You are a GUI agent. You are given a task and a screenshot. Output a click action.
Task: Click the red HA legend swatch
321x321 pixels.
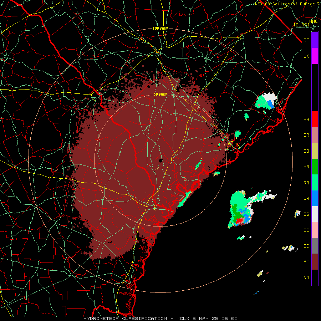click(315, 119)
